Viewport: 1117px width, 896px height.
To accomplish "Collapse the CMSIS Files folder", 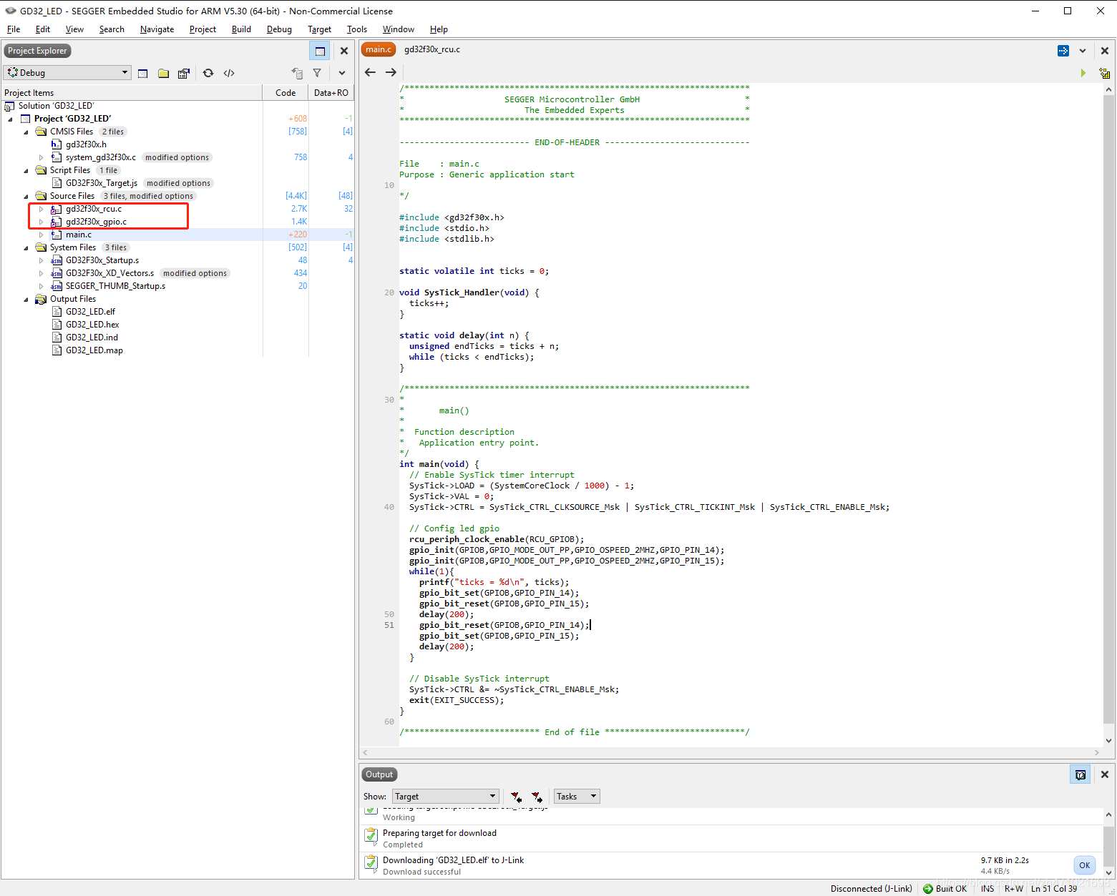I will pos(26,132).
